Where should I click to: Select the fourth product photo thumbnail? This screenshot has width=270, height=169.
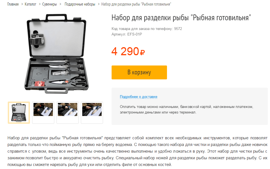pyautogui.click(x=92, y=113)
